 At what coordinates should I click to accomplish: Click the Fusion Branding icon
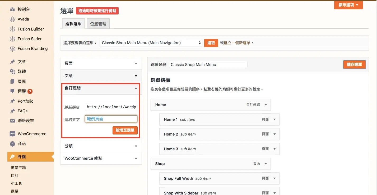(x=12, y=49)
